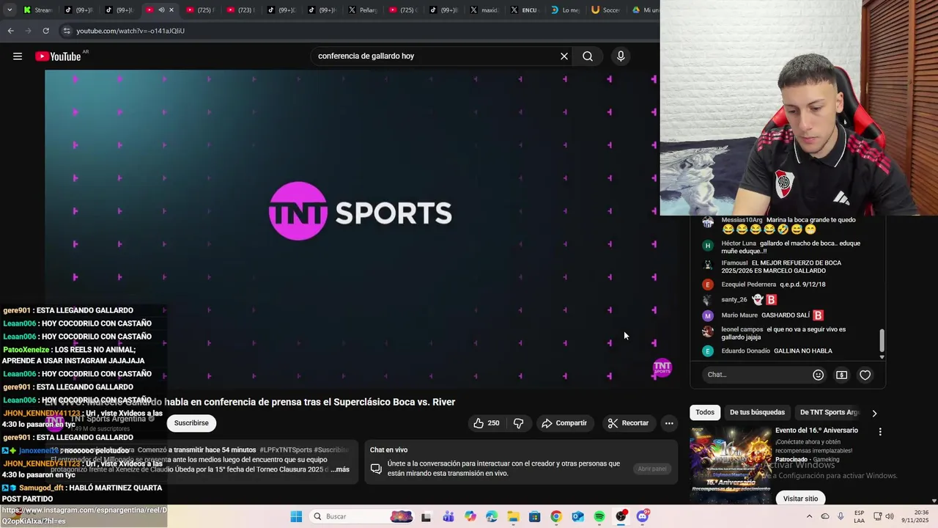Viewport: 938px width, 528px height.
Task: Select the 'De TNT Sports Arg' chip
Action: [829, 412]
